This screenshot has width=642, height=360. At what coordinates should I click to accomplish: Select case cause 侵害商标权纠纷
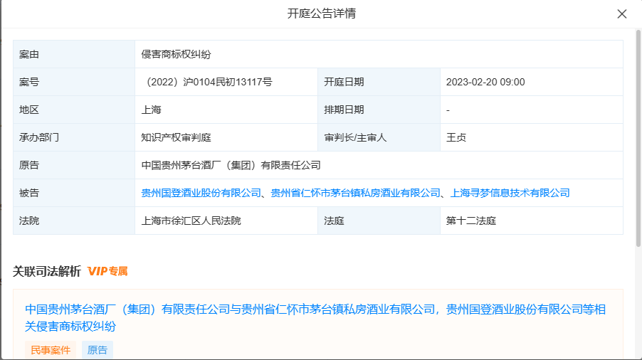(176, 54)
